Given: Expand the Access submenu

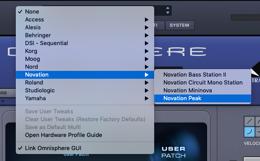Looking at the screenshot, I should [x=85, y=20].
